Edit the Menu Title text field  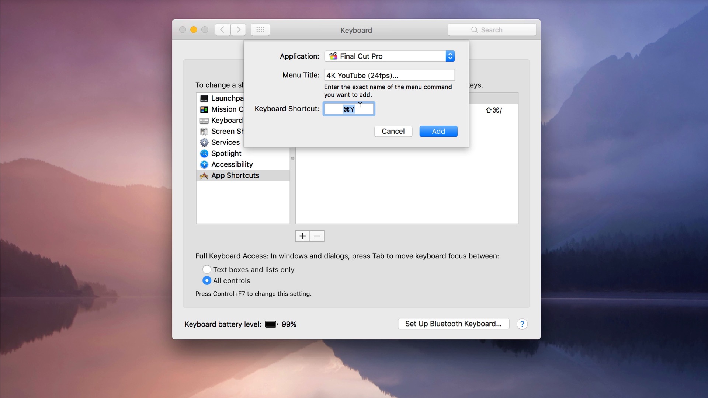pyautogui.click(x=389, y=75)
